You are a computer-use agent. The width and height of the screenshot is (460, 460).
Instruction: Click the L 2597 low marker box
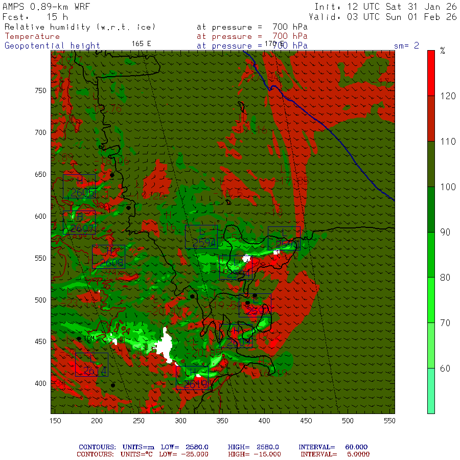point(255,305)
